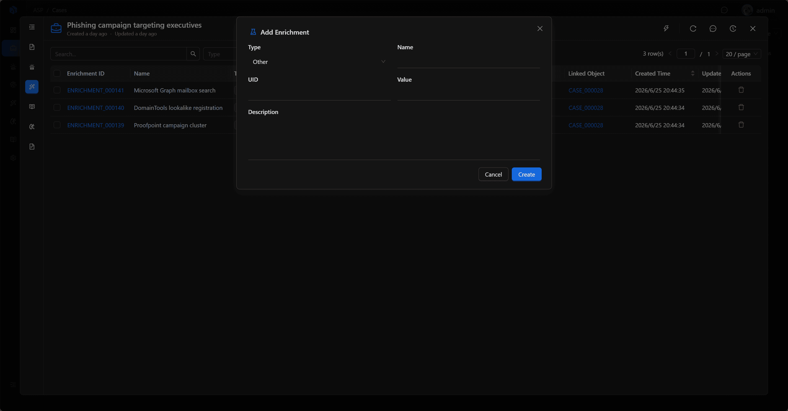This screenshot has width=788, height=411.
Task: Click the ASP breadcrumb
Action: pos(38,10)
